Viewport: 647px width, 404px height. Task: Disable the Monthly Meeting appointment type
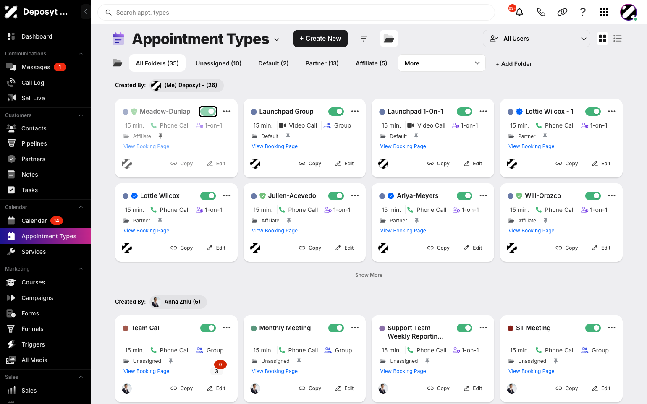336,328
